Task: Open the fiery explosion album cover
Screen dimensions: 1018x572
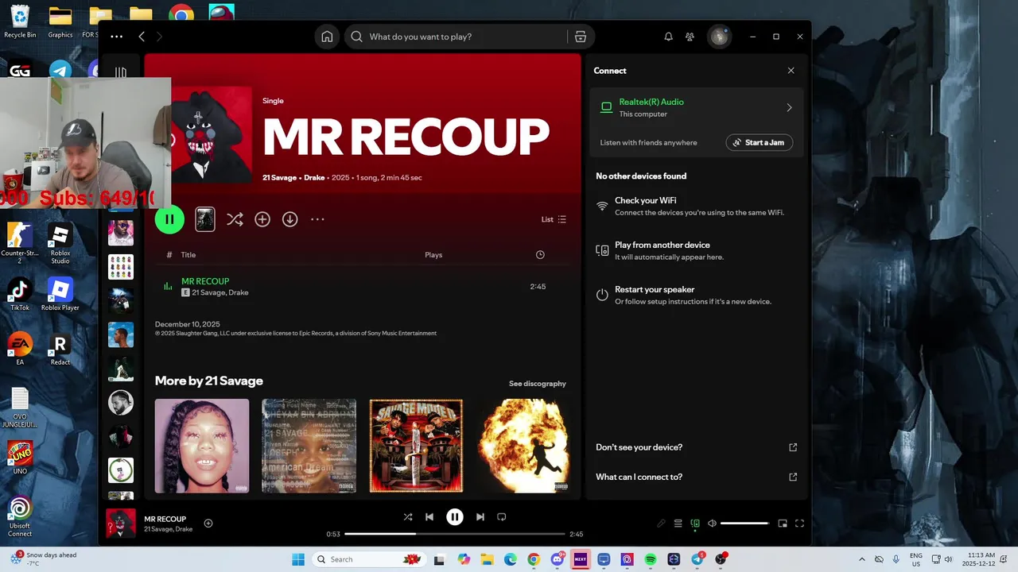Action: point(523,446)
